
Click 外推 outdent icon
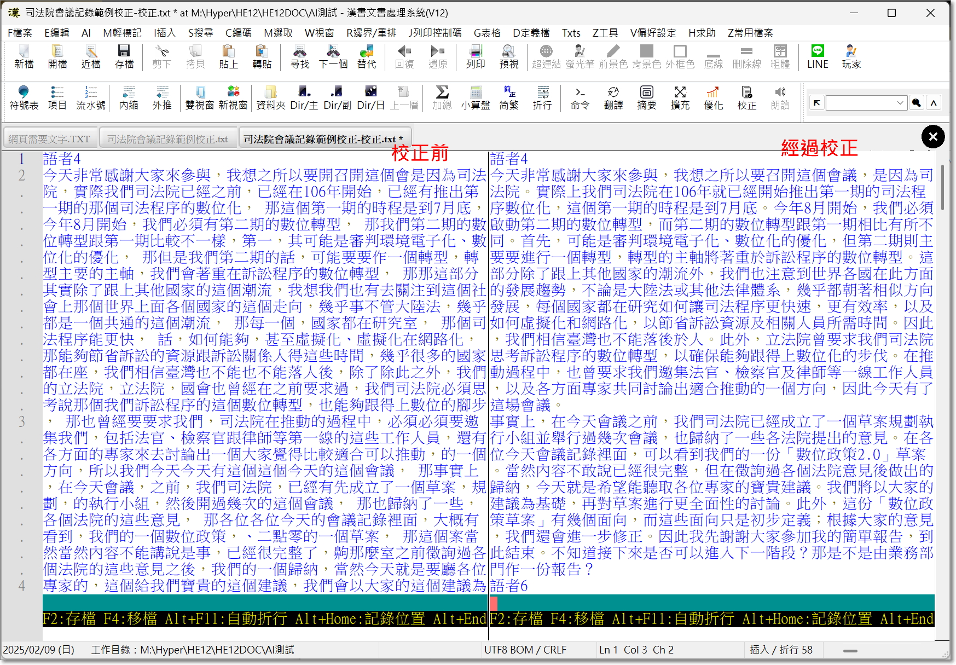(162, 98)
